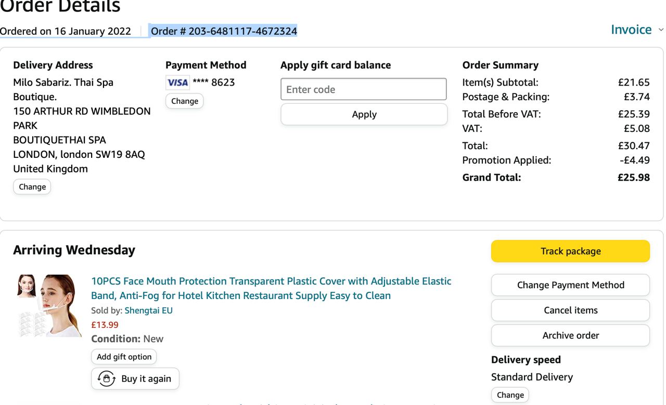The height and width of the screenshot is (405, 666).
Task: Click the Buy it again cart icon
Action: [x=107, y=379]
